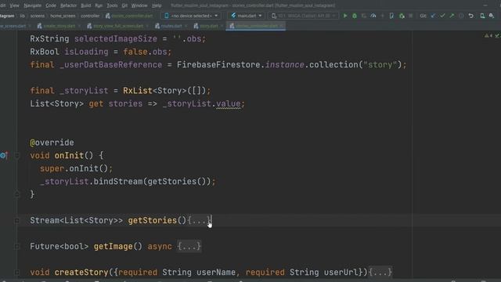Image resolution: width=501 pixels, height=282 pixels.
Task: Open the profiler gauge icon in toolbar
Action: [x=373, y=16]
